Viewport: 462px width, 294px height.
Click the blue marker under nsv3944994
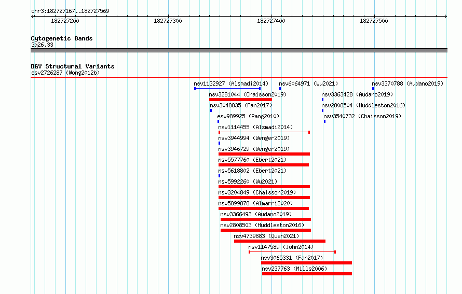(219, 143)
